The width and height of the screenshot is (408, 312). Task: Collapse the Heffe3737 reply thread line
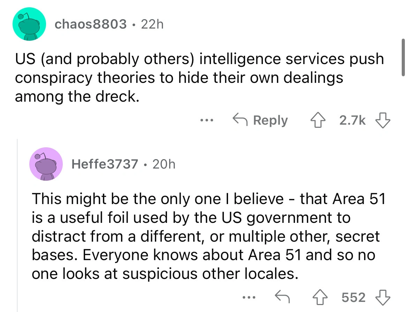click(17, 226)
